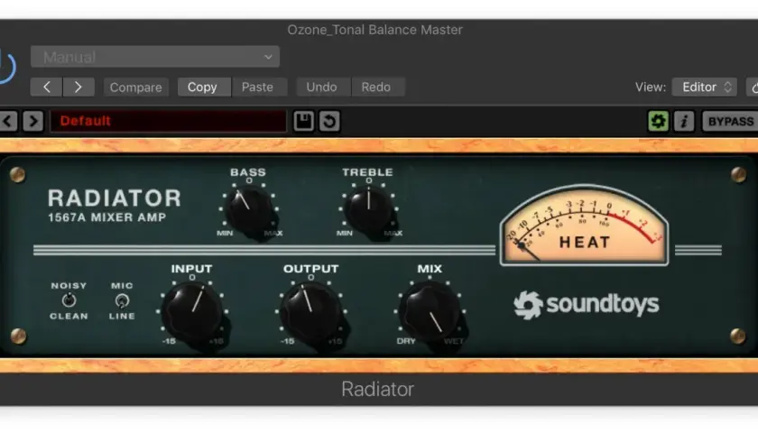Go to previous setting in Logic header

click(46, 87)
